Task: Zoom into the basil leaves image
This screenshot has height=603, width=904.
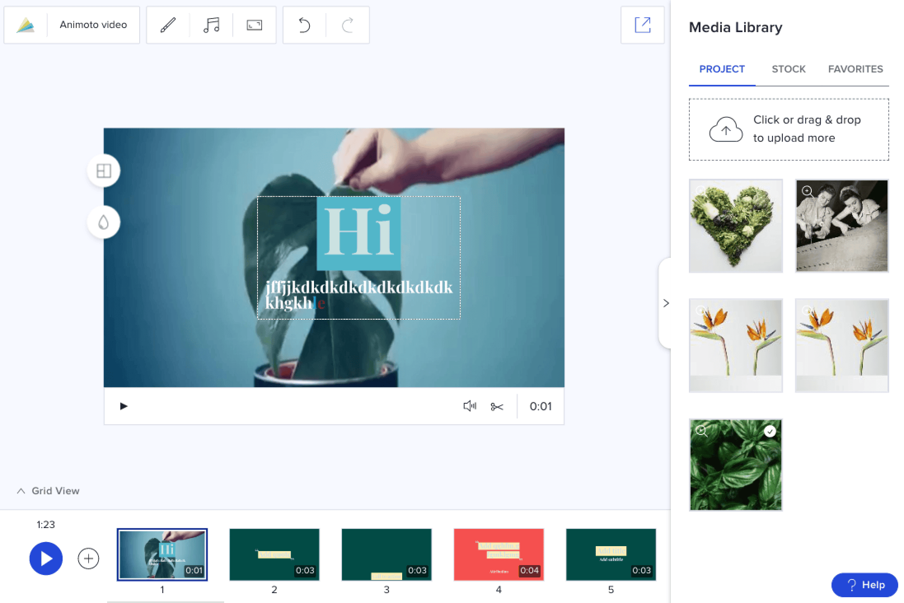Action: tap(702, 431)
